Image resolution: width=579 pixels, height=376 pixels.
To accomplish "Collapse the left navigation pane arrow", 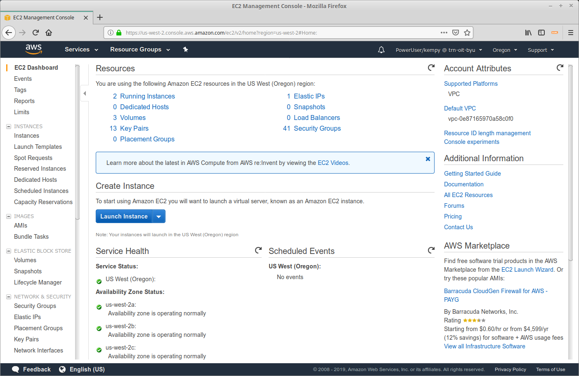I will click(85, 93).
